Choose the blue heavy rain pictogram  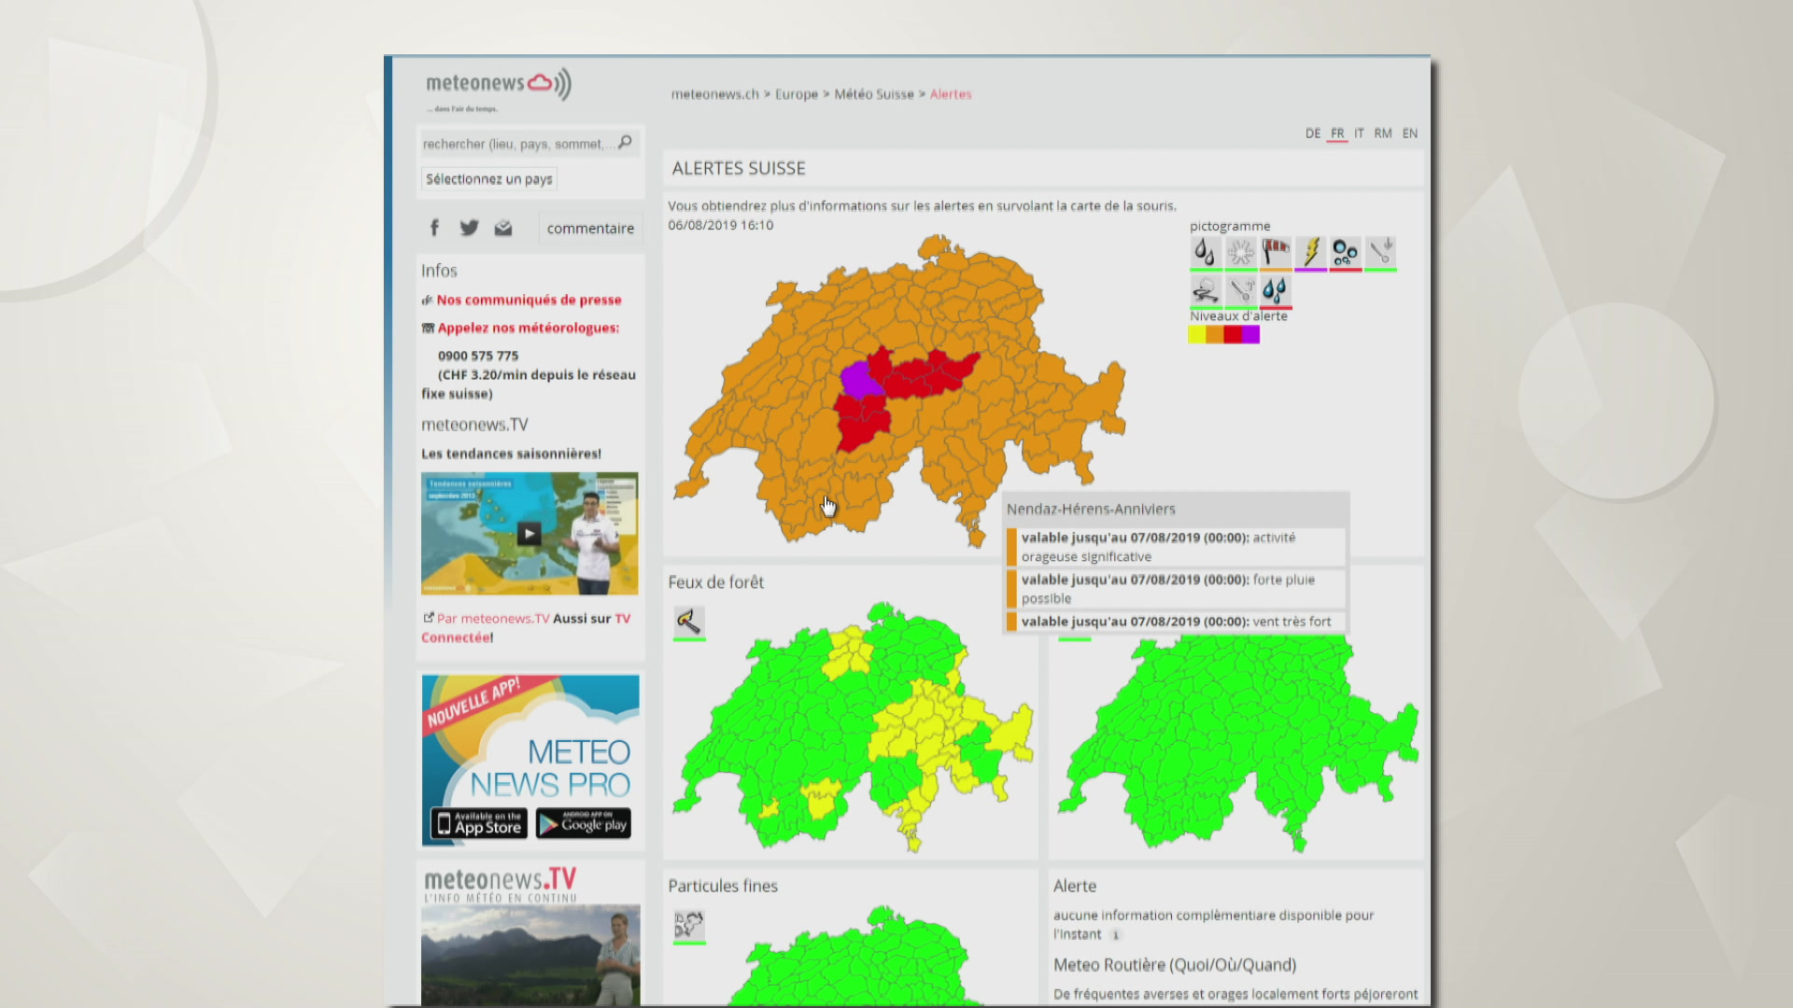click(1276, 289)
